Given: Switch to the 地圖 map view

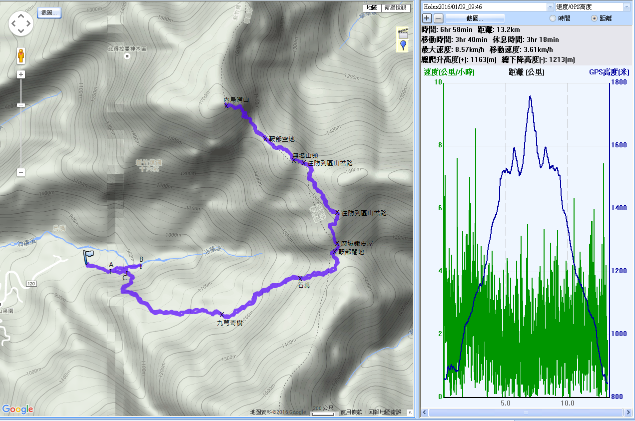Looking at the screenshot, I should [x=371, y=8].
